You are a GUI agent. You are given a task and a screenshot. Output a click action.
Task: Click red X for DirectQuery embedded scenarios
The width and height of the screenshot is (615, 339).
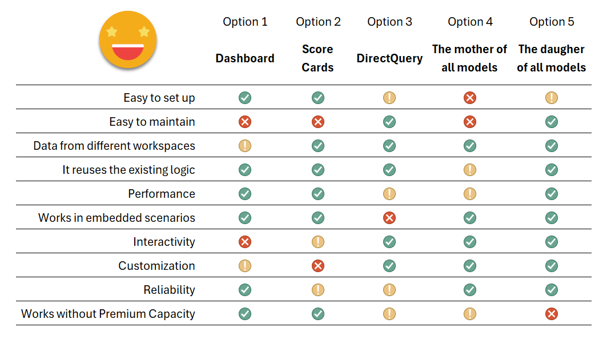pos(389,218)
